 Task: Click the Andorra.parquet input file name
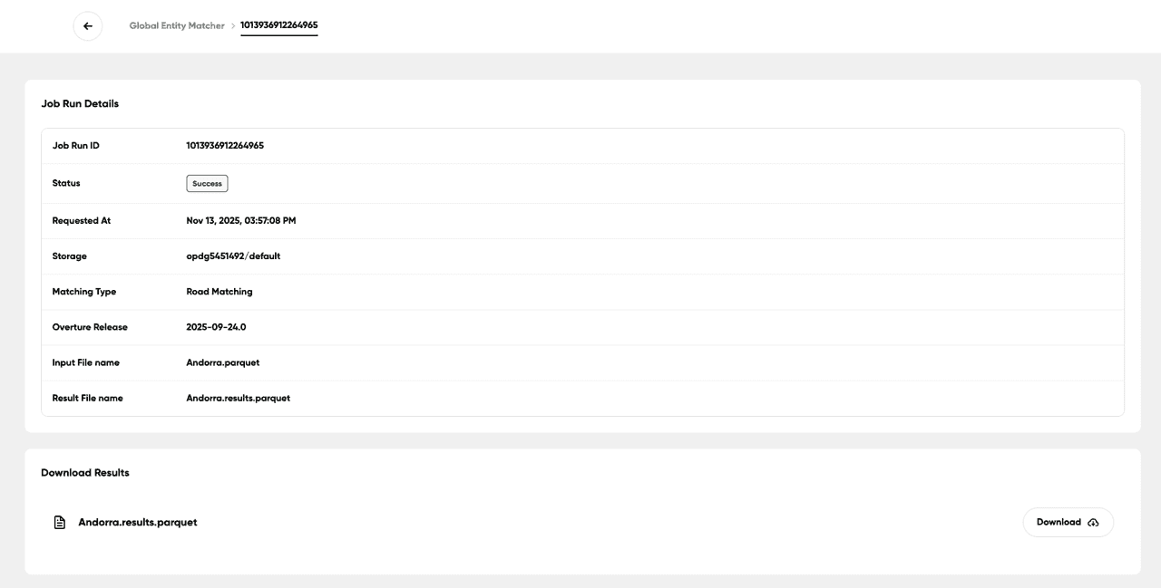pyautogui.click(x=223, y=362)
